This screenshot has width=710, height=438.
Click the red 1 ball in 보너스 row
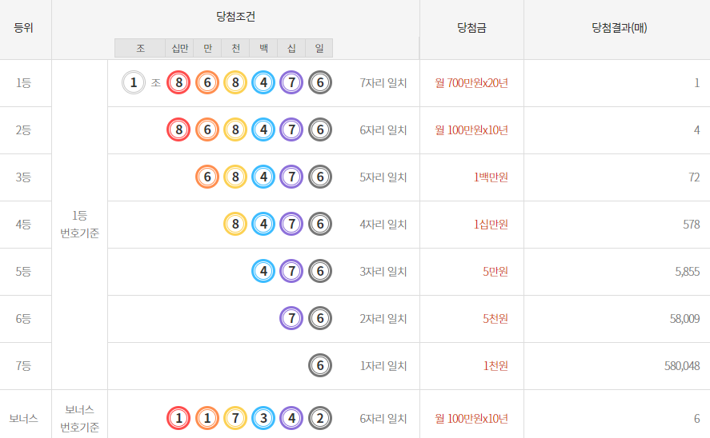[179, 418]
